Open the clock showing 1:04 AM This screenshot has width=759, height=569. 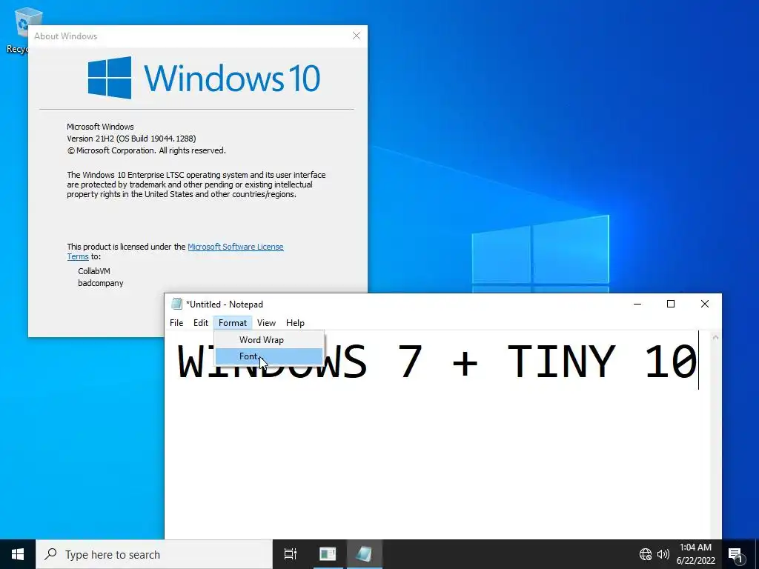pyautogui.click(x=695, y=554)
